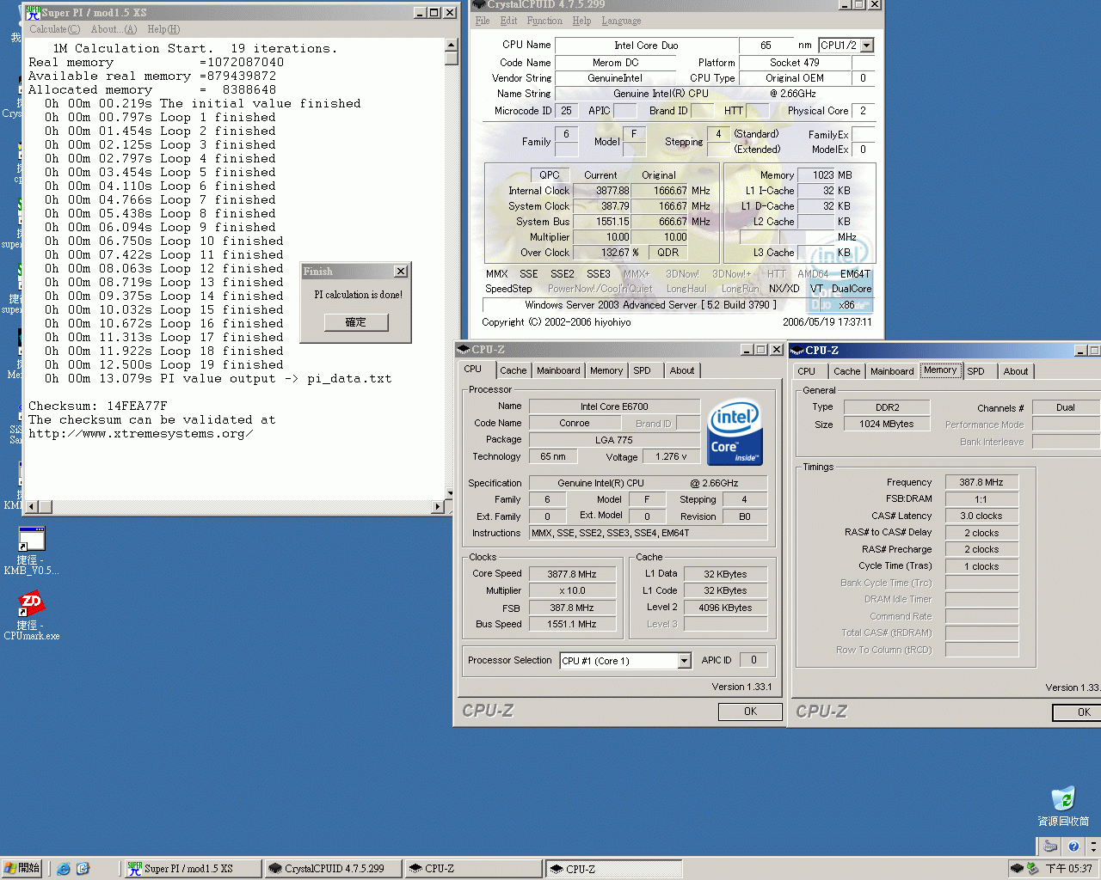Click the language bar help question-mark icon
This screenshot has height=880, width=1101.
[1073, 846]
